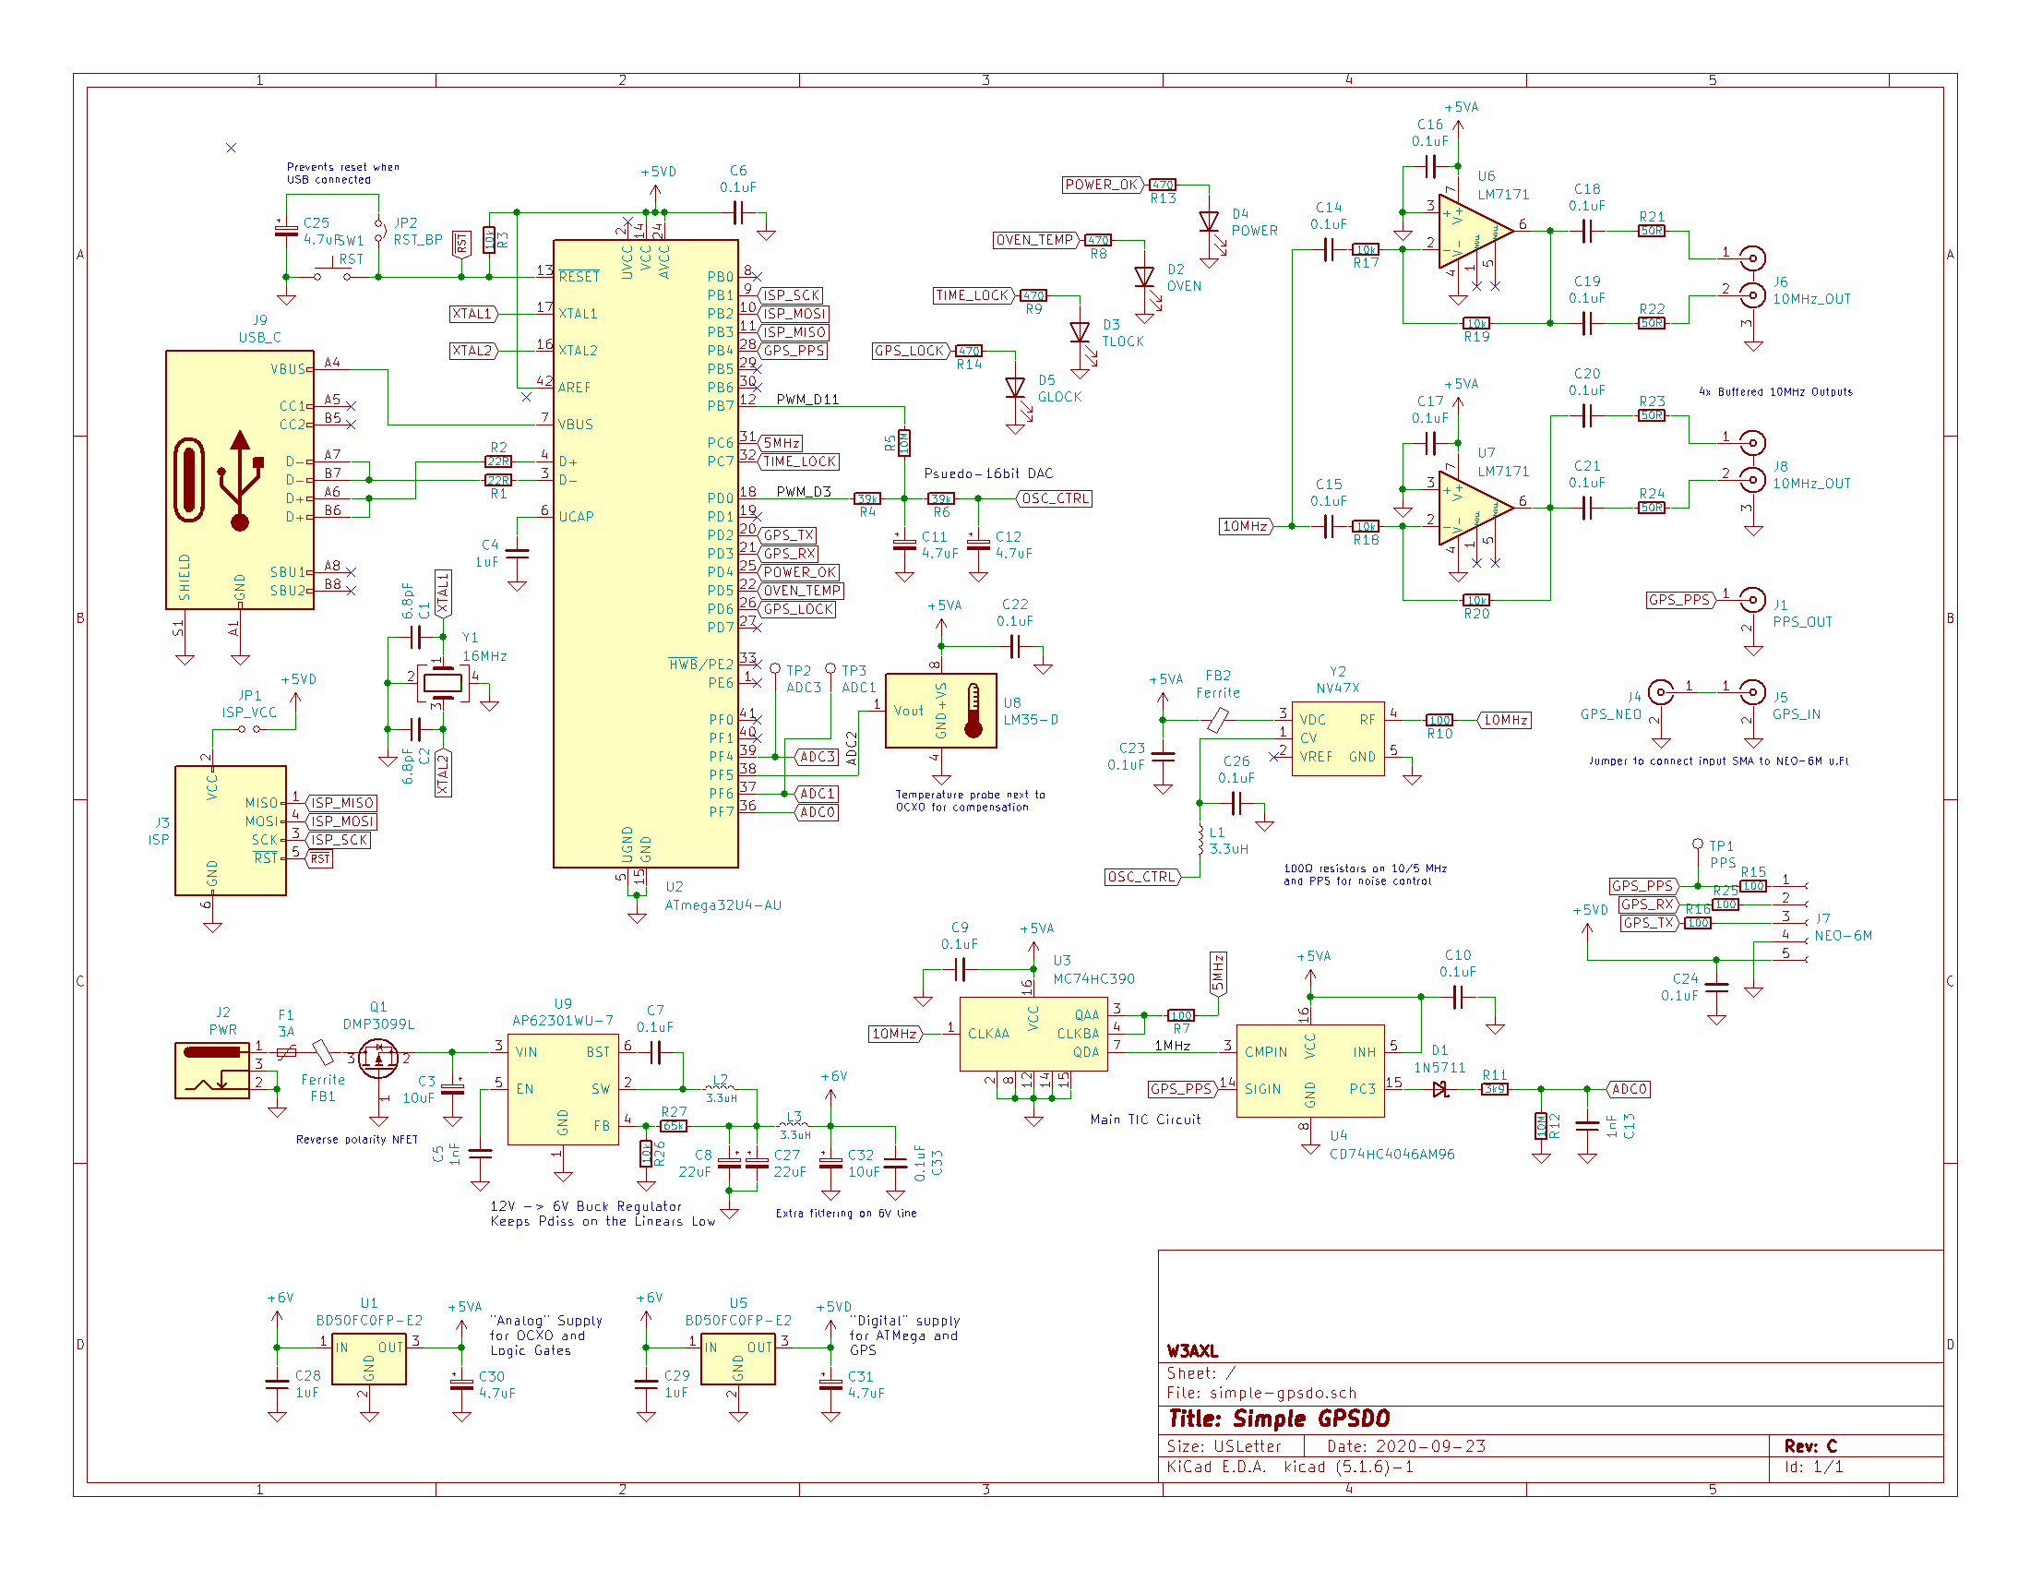Click the USB_C connector symbol J9
The height and width of the screenshot is (1569, 2030).
pos(239,481)
